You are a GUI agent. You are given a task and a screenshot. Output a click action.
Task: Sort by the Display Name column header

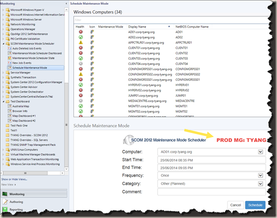pos(149,27)
